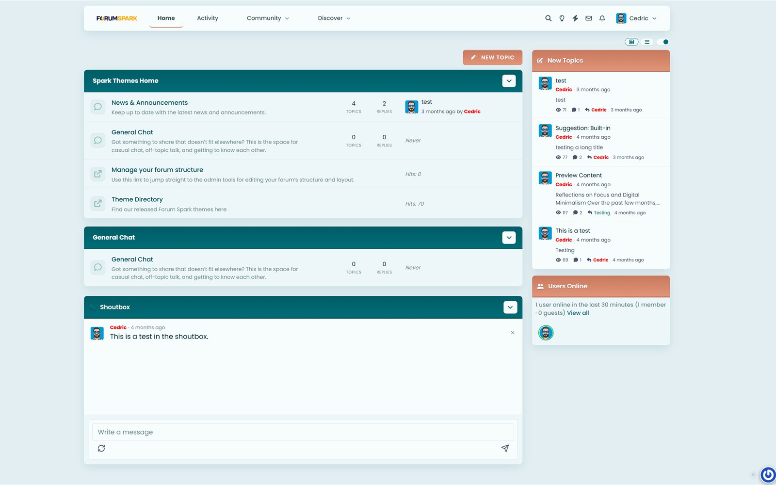This screenshot has width=776, height=485.
Task: Click the online user avatar under Users Online
Action: [546, 333]
